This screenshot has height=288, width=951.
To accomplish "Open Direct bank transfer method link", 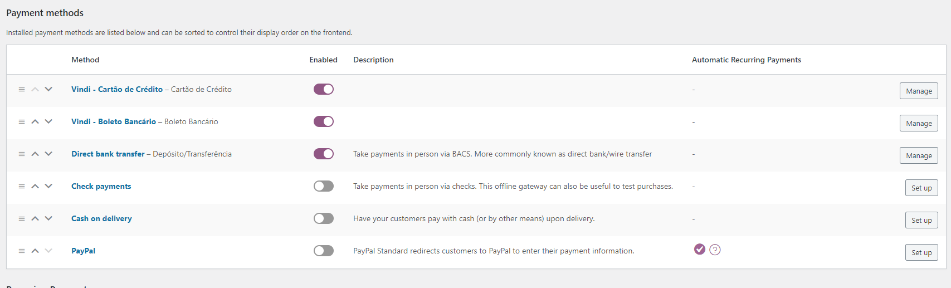I will pyautogui.click(x=108, y=154).
